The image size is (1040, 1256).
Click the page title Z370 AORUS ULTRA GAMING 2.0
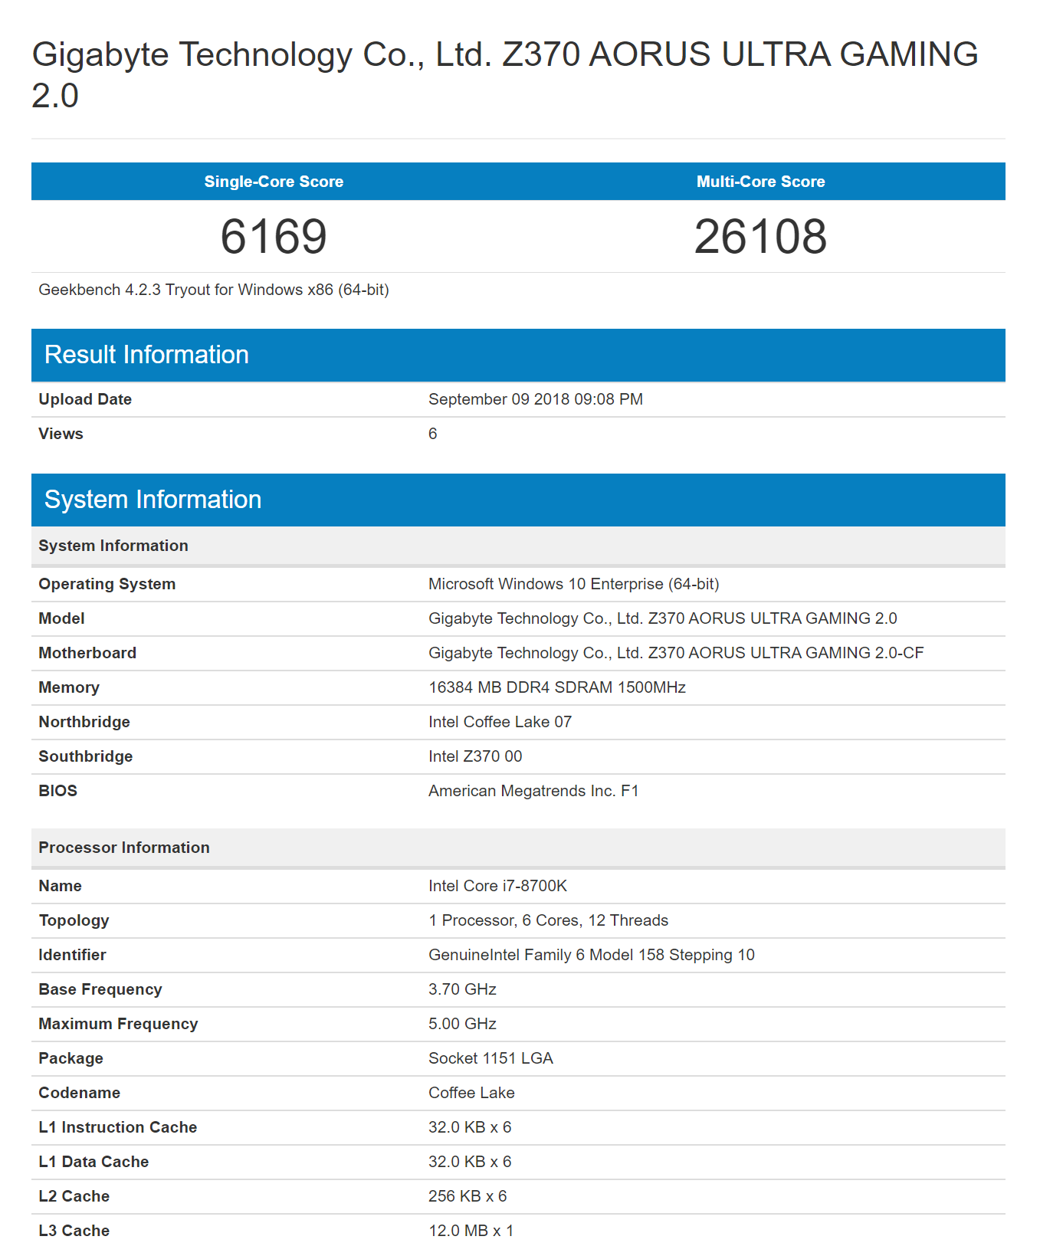pos(505,75)
